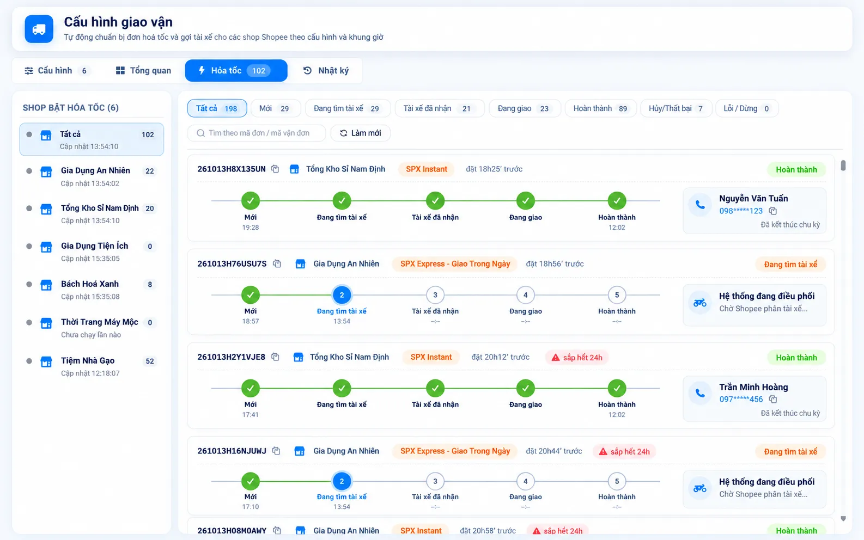Switch to the Nhật ký tab
The width and height of the screenshot is (864, 540).
pyautogui.click(x=326, y=71)
